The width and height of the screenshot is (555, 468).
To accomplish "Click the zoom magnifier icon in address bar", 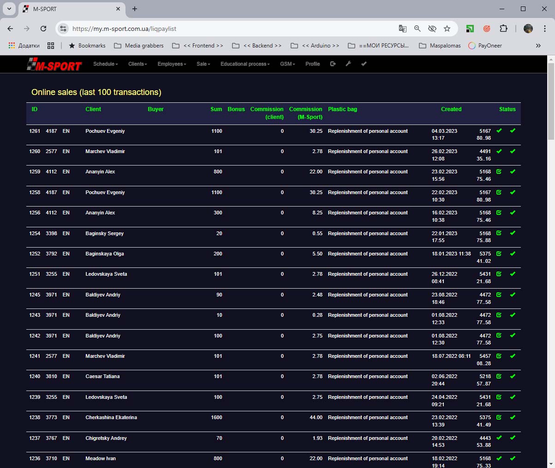I will 418,29.
